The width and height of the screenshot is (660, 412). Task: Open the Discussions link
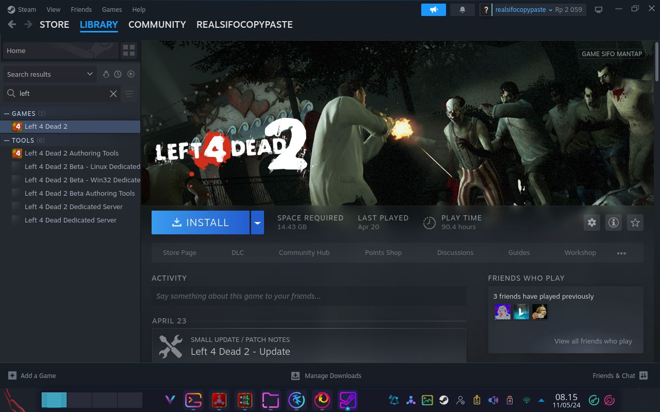455,252
